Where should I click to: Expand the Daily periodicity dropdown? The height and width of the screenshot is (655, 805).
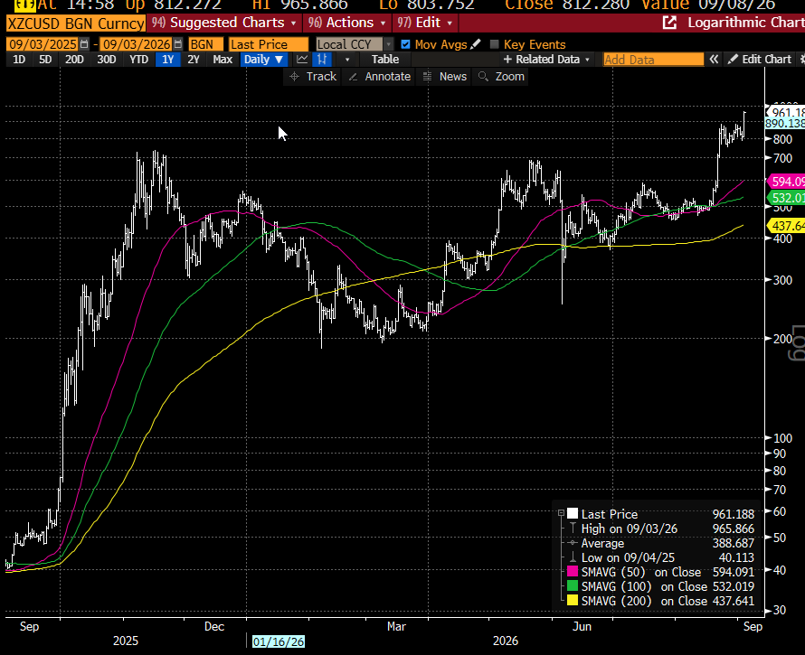264,60
